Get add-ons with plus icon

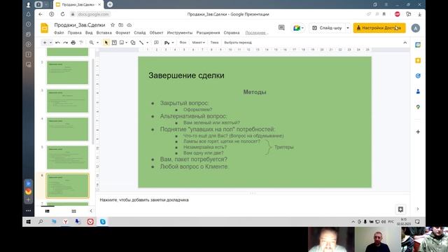point(418,132)
